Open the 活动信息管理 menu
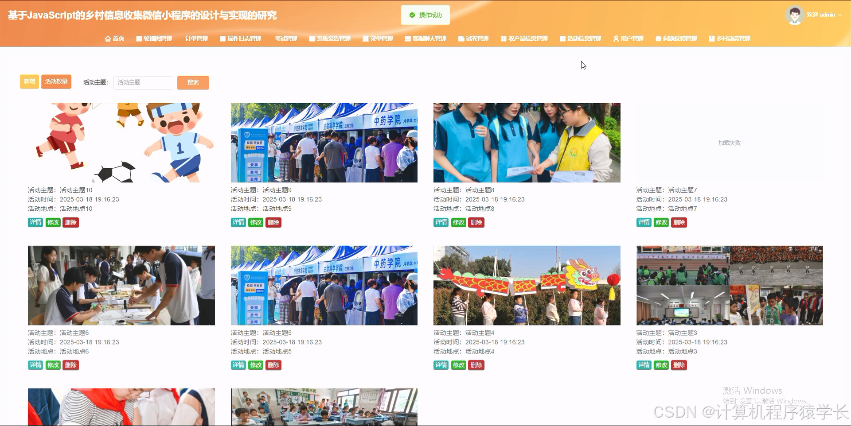Screen dimensions: 851x426 pyautogui.click(x=580, y=39)
